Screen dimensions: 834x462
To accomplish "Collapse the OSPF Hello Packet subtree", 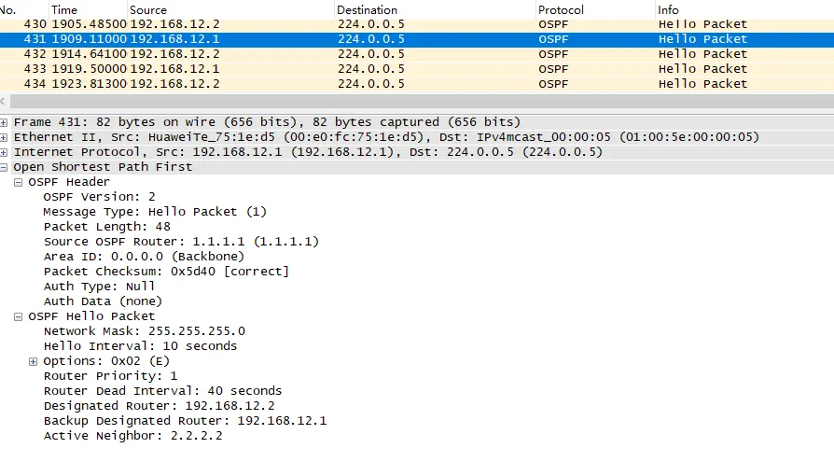I will (19, 316).
